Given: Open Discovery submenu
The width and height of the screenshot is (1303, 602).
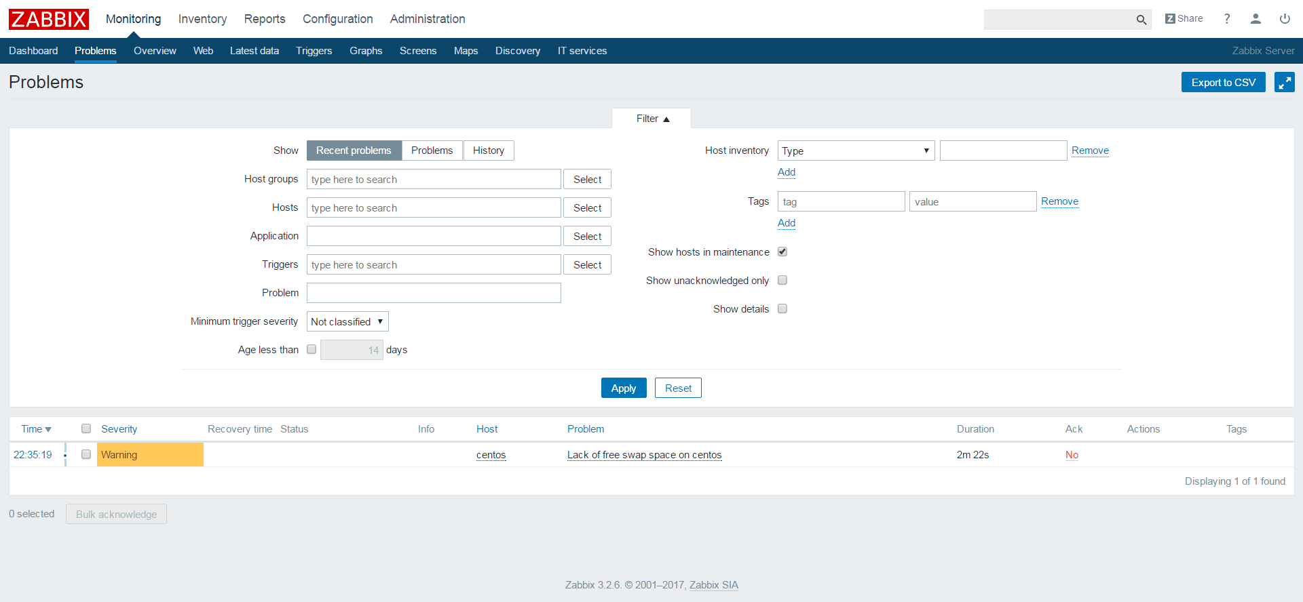Looking at the screenshot, I should click(518, 51).
